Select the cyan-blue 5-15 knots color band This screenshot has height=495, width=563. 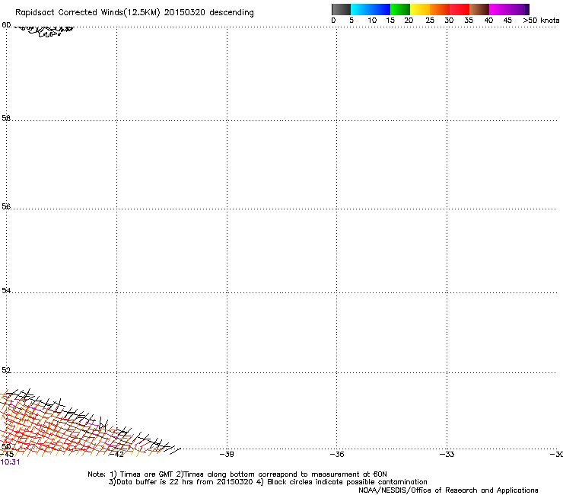coord(371,9)
